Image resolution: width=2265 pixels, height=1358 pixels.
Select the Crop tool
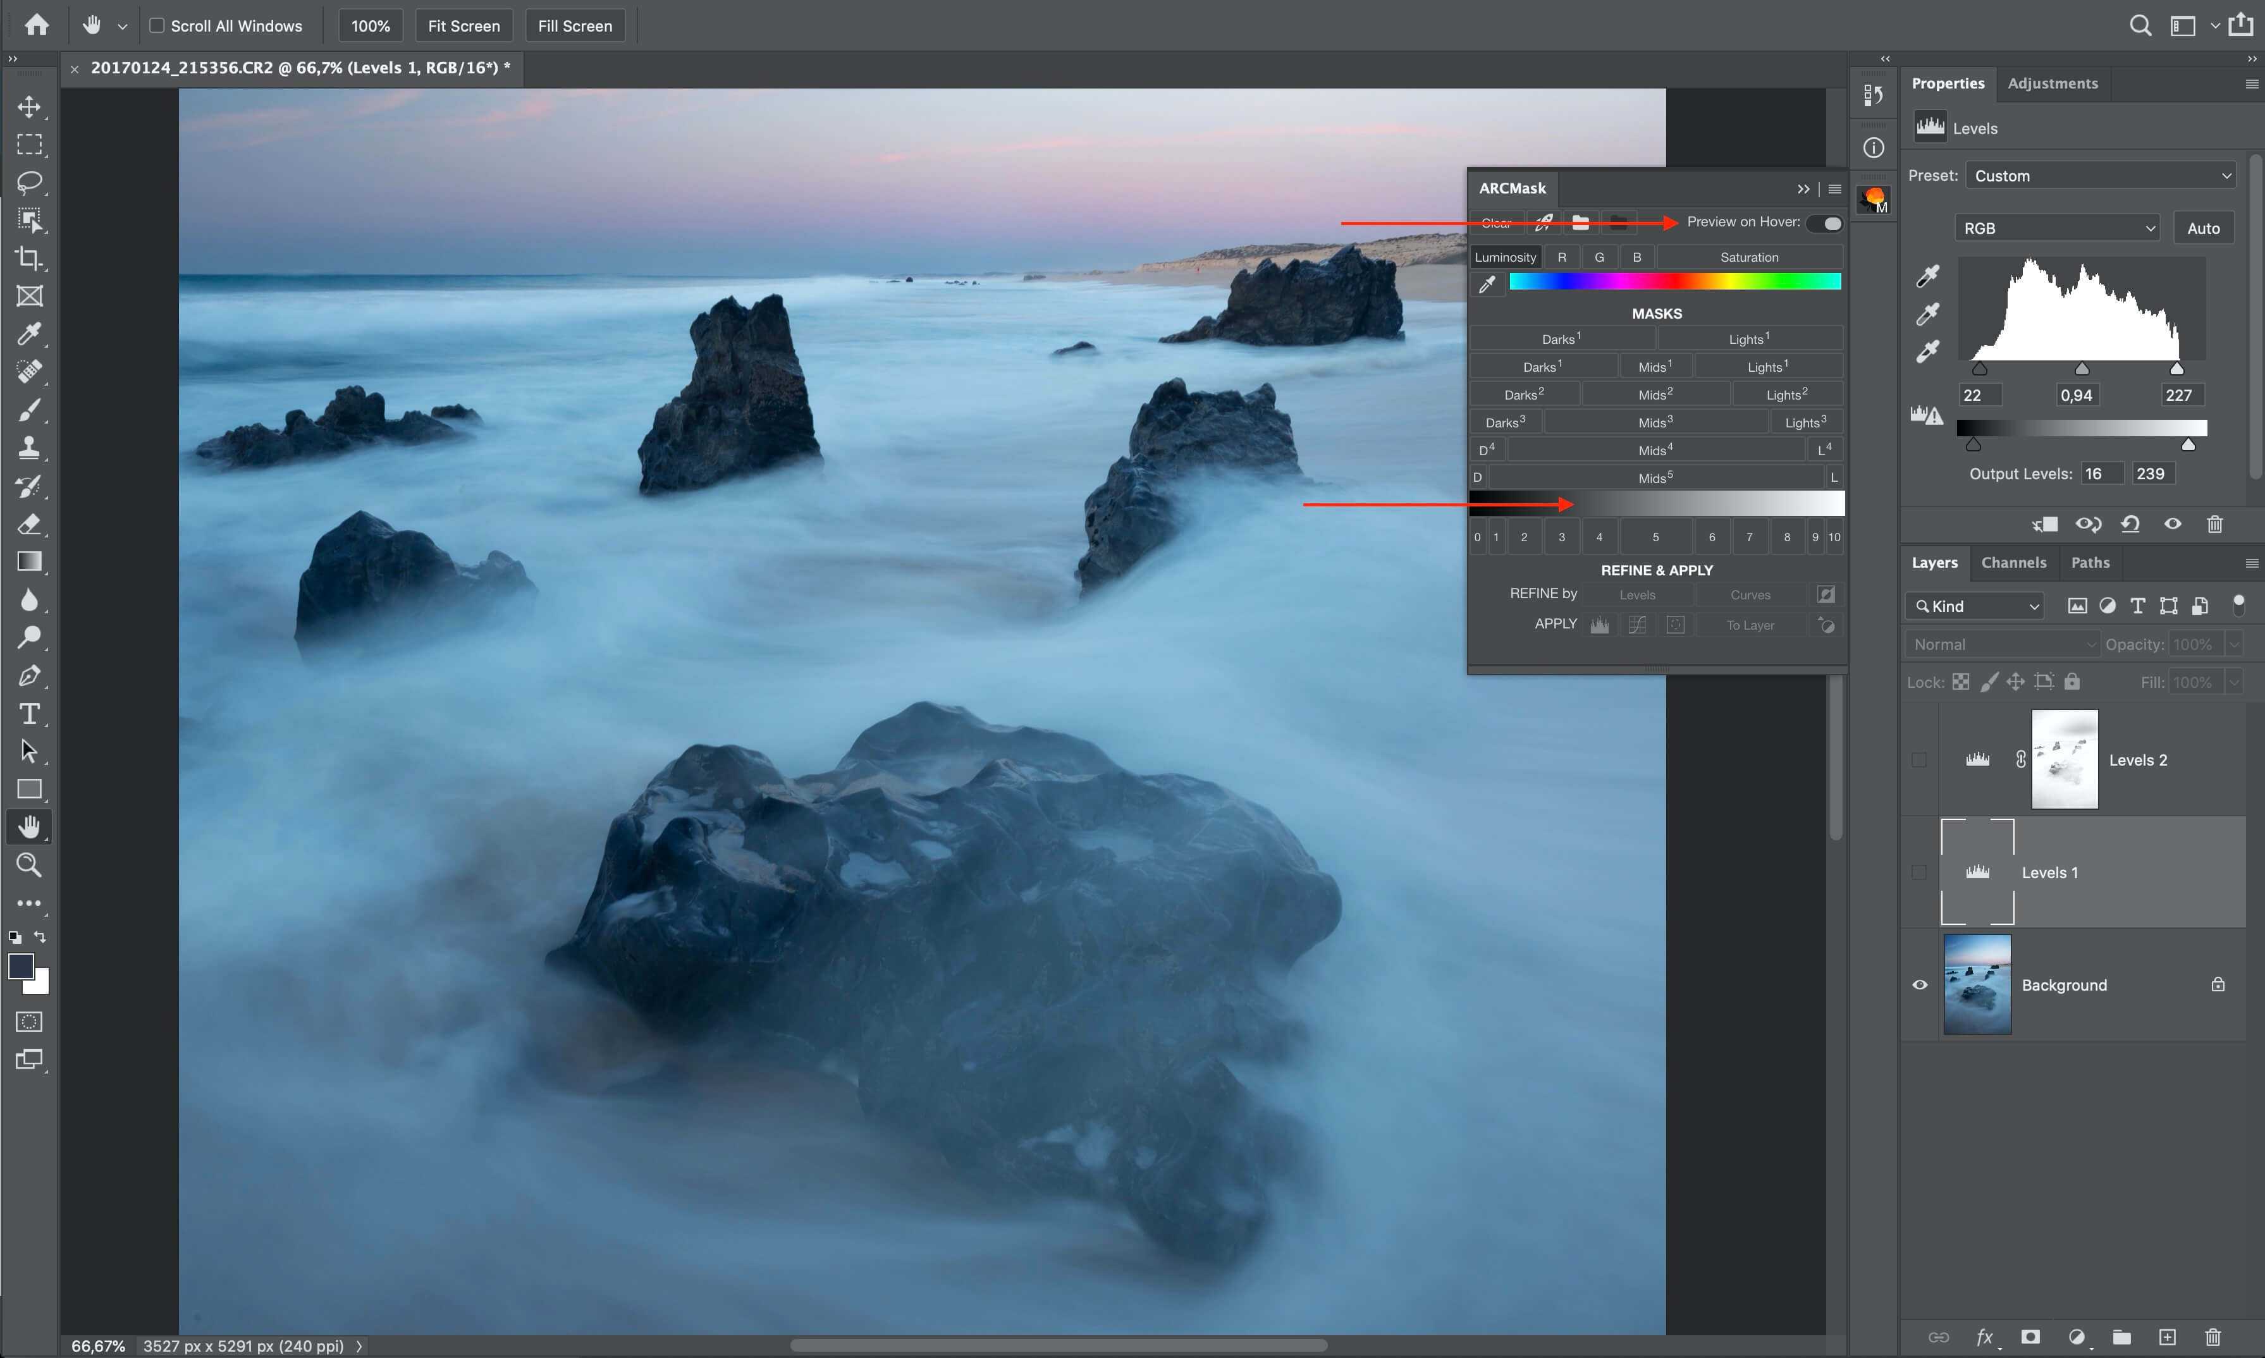29,258
